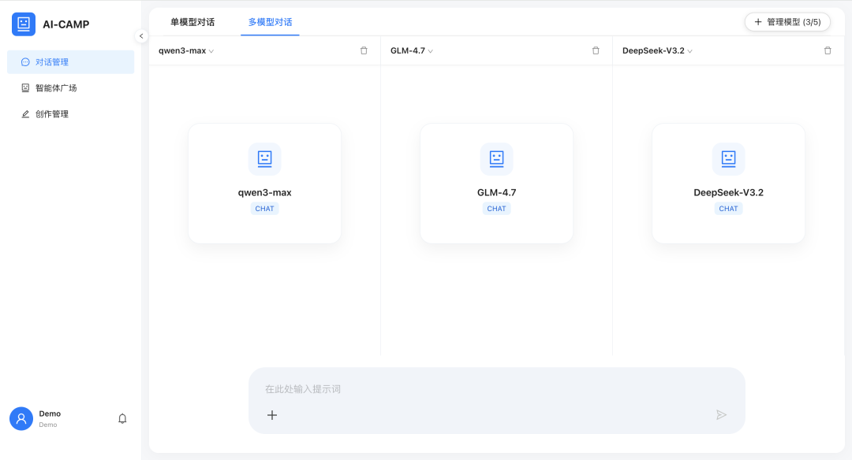Click the Demo user avatar

(21, 418)
